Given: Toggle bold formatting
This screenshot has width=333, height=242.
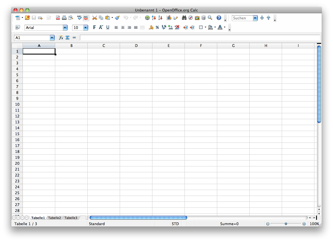Looking at the screenshot, I should click(x=95, y=27).
